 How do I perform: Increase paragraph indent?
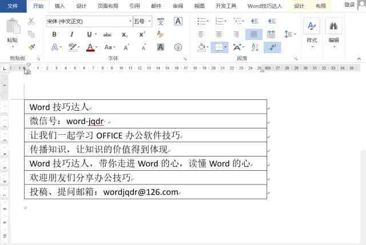272,22
